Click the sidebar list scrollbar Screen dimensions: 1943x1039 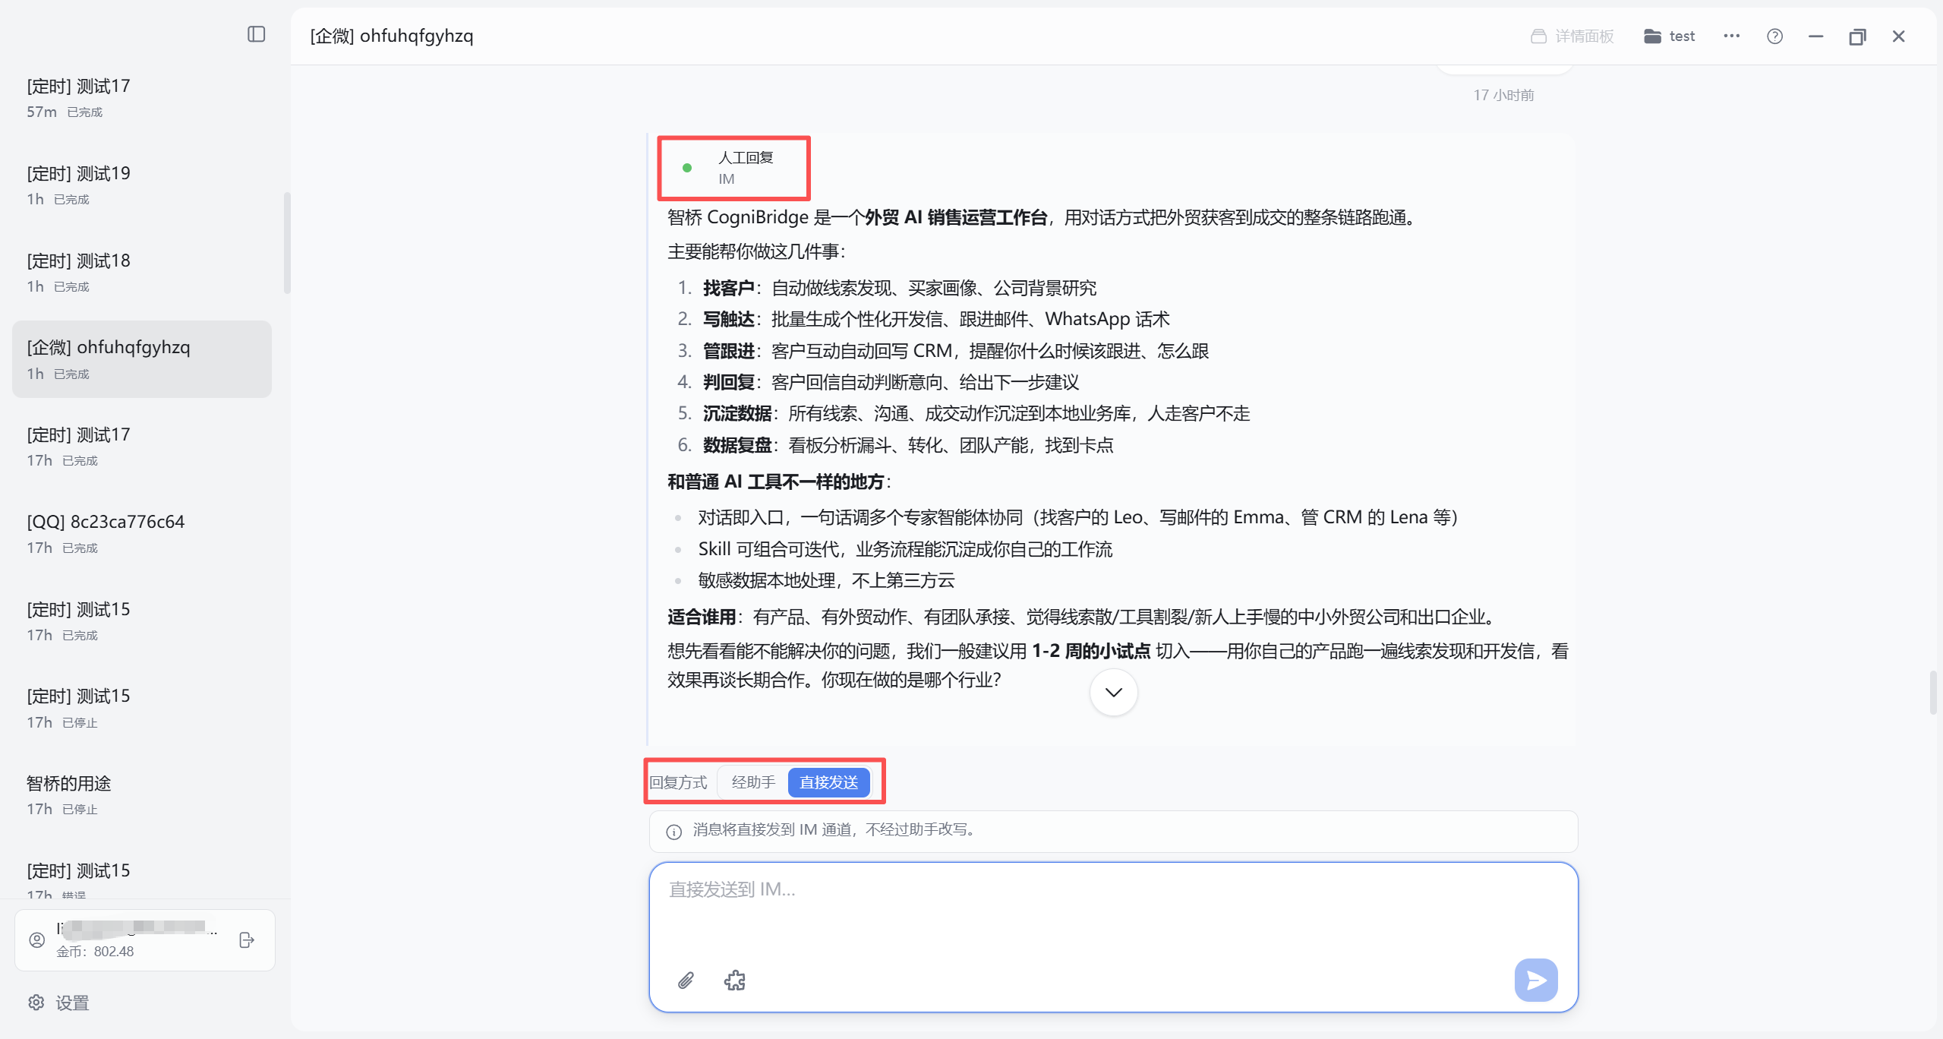287,243
